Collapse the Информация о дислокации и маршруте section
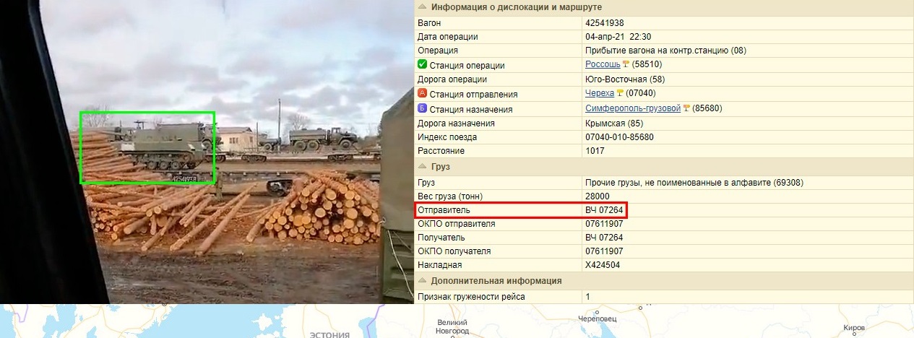This screenshot has height=338, width=914. click(422, 7)
